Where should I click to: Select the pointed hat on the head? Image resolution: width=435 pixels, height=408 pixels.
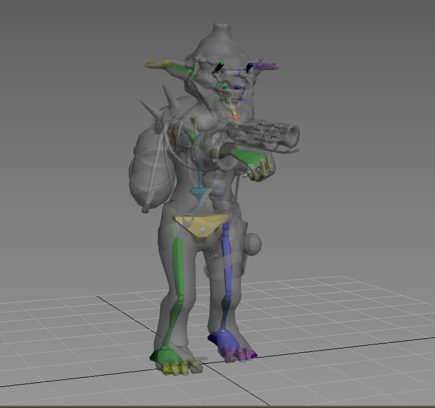221,42
